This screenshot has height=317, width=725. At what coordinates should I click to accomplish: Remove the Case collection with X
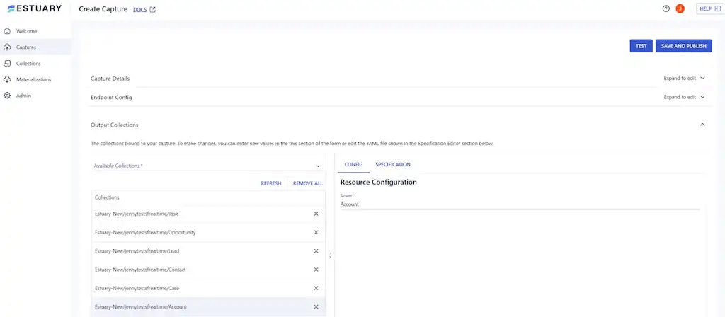[x=316, y=288]
